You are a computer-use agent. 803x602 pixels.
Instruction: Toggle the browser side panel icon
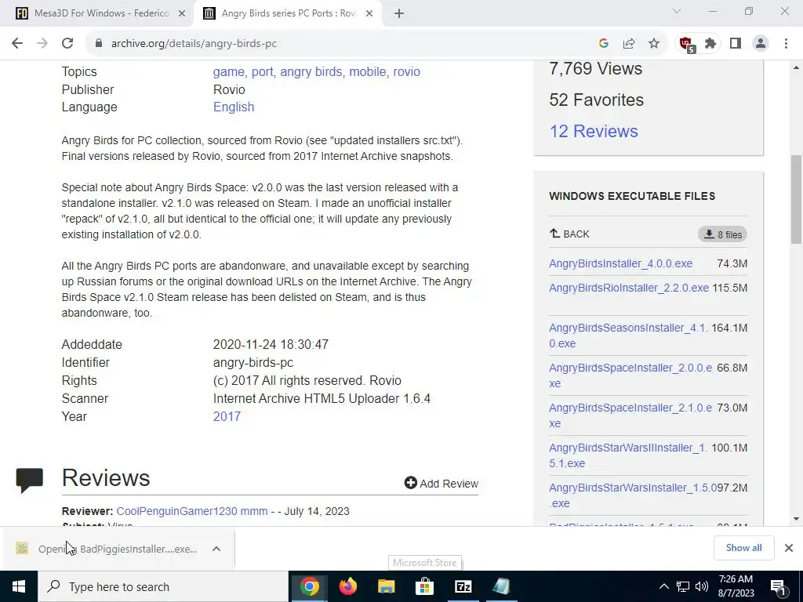(x=736, y=44)
